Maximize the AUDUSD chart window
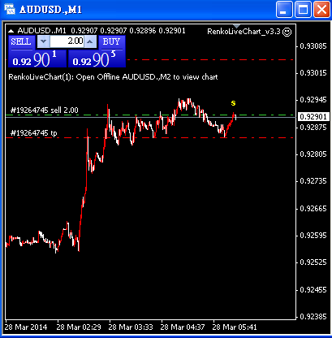 click(303, 10)
